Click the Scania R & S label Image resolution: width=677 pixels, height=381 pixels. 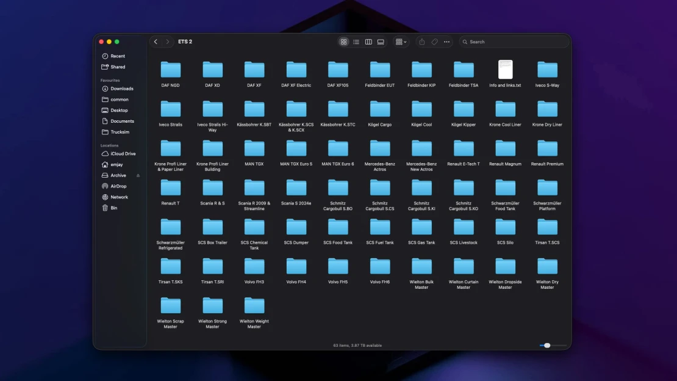[x=212, y=203]
